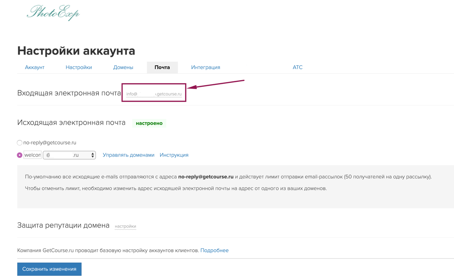Click the настроено status badge

click(x=149, y=123)
